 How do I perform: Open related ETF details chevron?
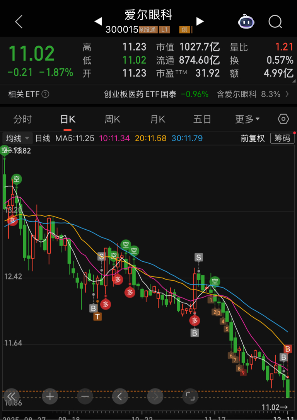(287, 94)
